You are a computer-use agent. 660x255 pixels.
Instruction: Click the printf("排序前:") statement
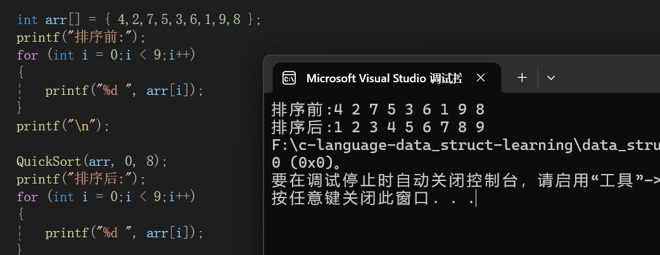(81, 37)
